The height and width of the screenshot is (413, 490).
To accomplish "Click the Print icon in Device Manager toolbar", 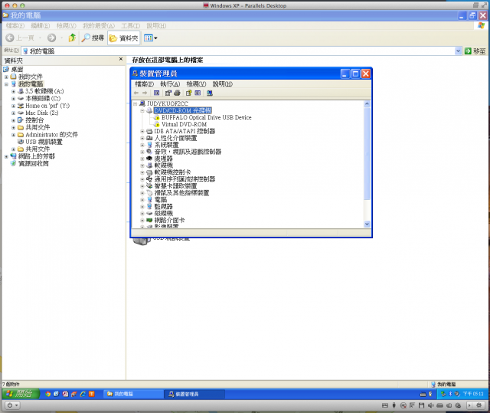I will click(x=177, y=93).
